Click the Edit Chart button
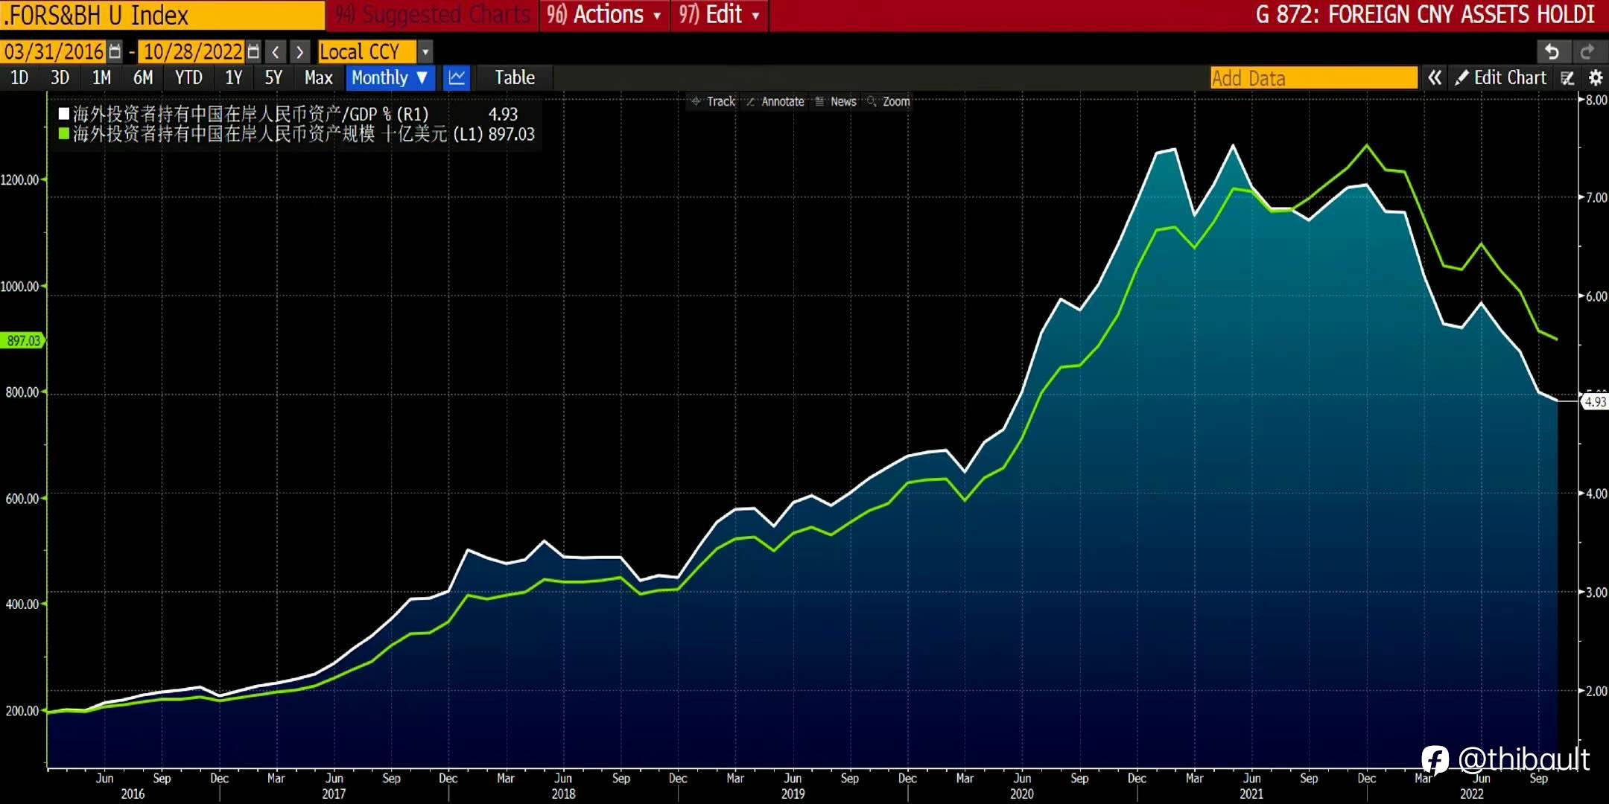Viewport: 1609px width, 804px height. pos(1501,77)
